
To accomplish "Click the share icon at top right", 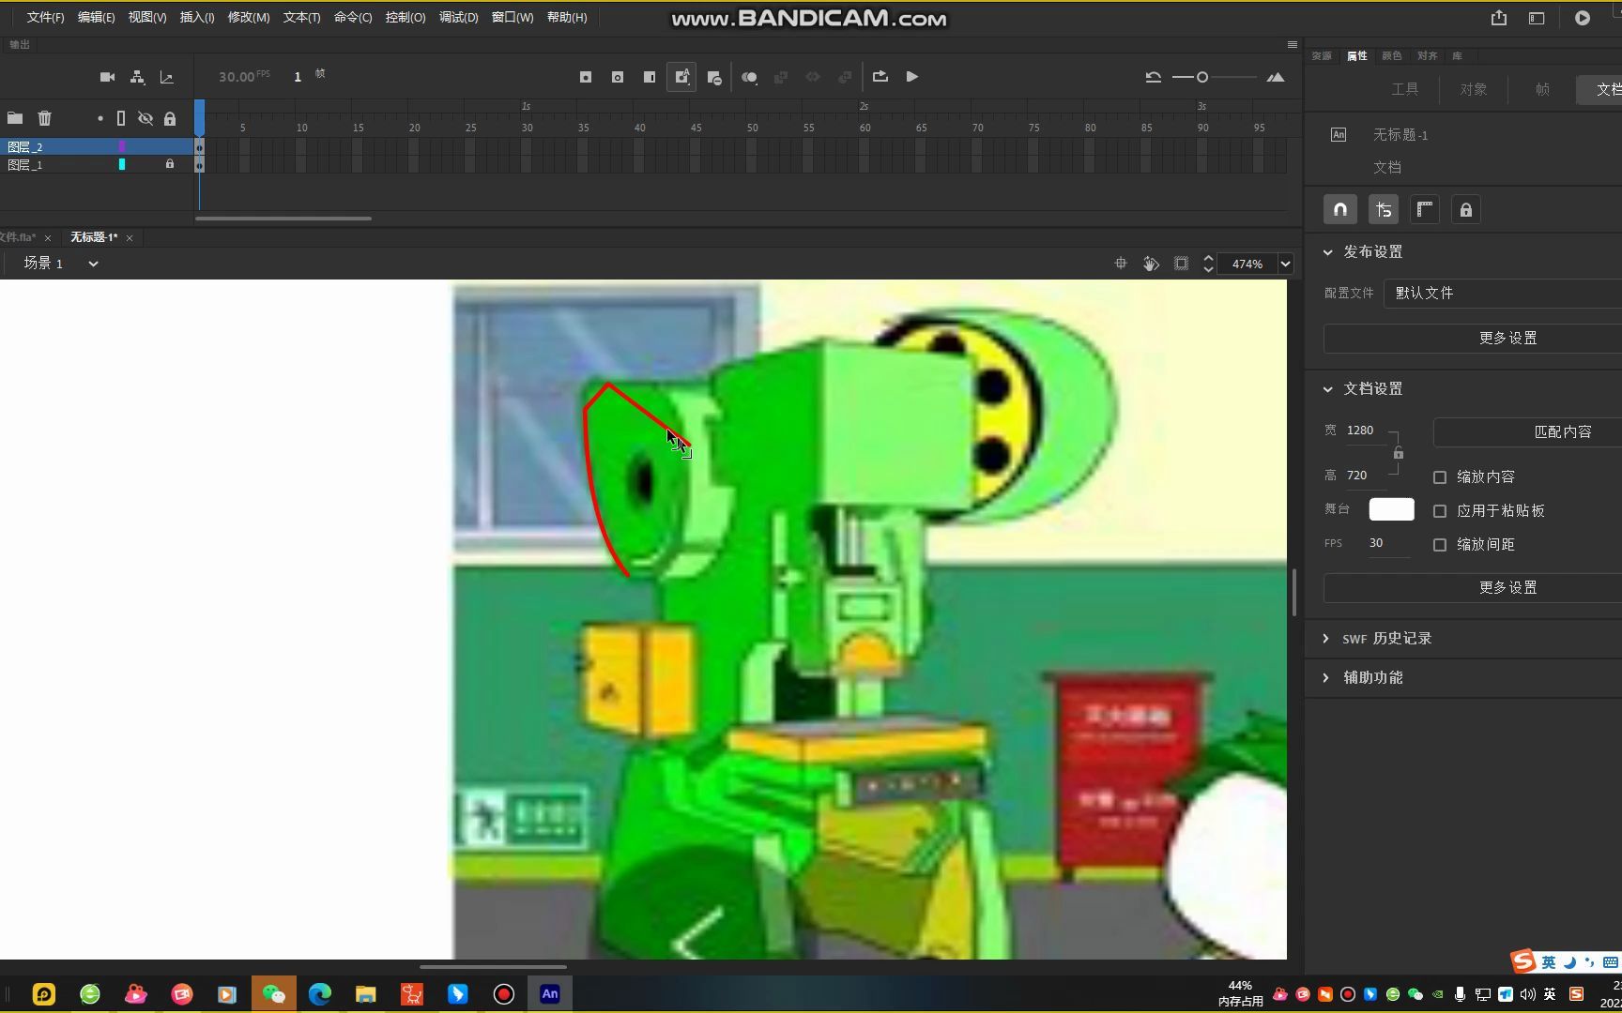I will [1499, 18].
